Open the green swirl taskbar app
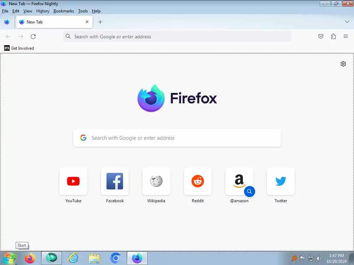This screenshot has width=354, height=265. (x=52, y=258)
